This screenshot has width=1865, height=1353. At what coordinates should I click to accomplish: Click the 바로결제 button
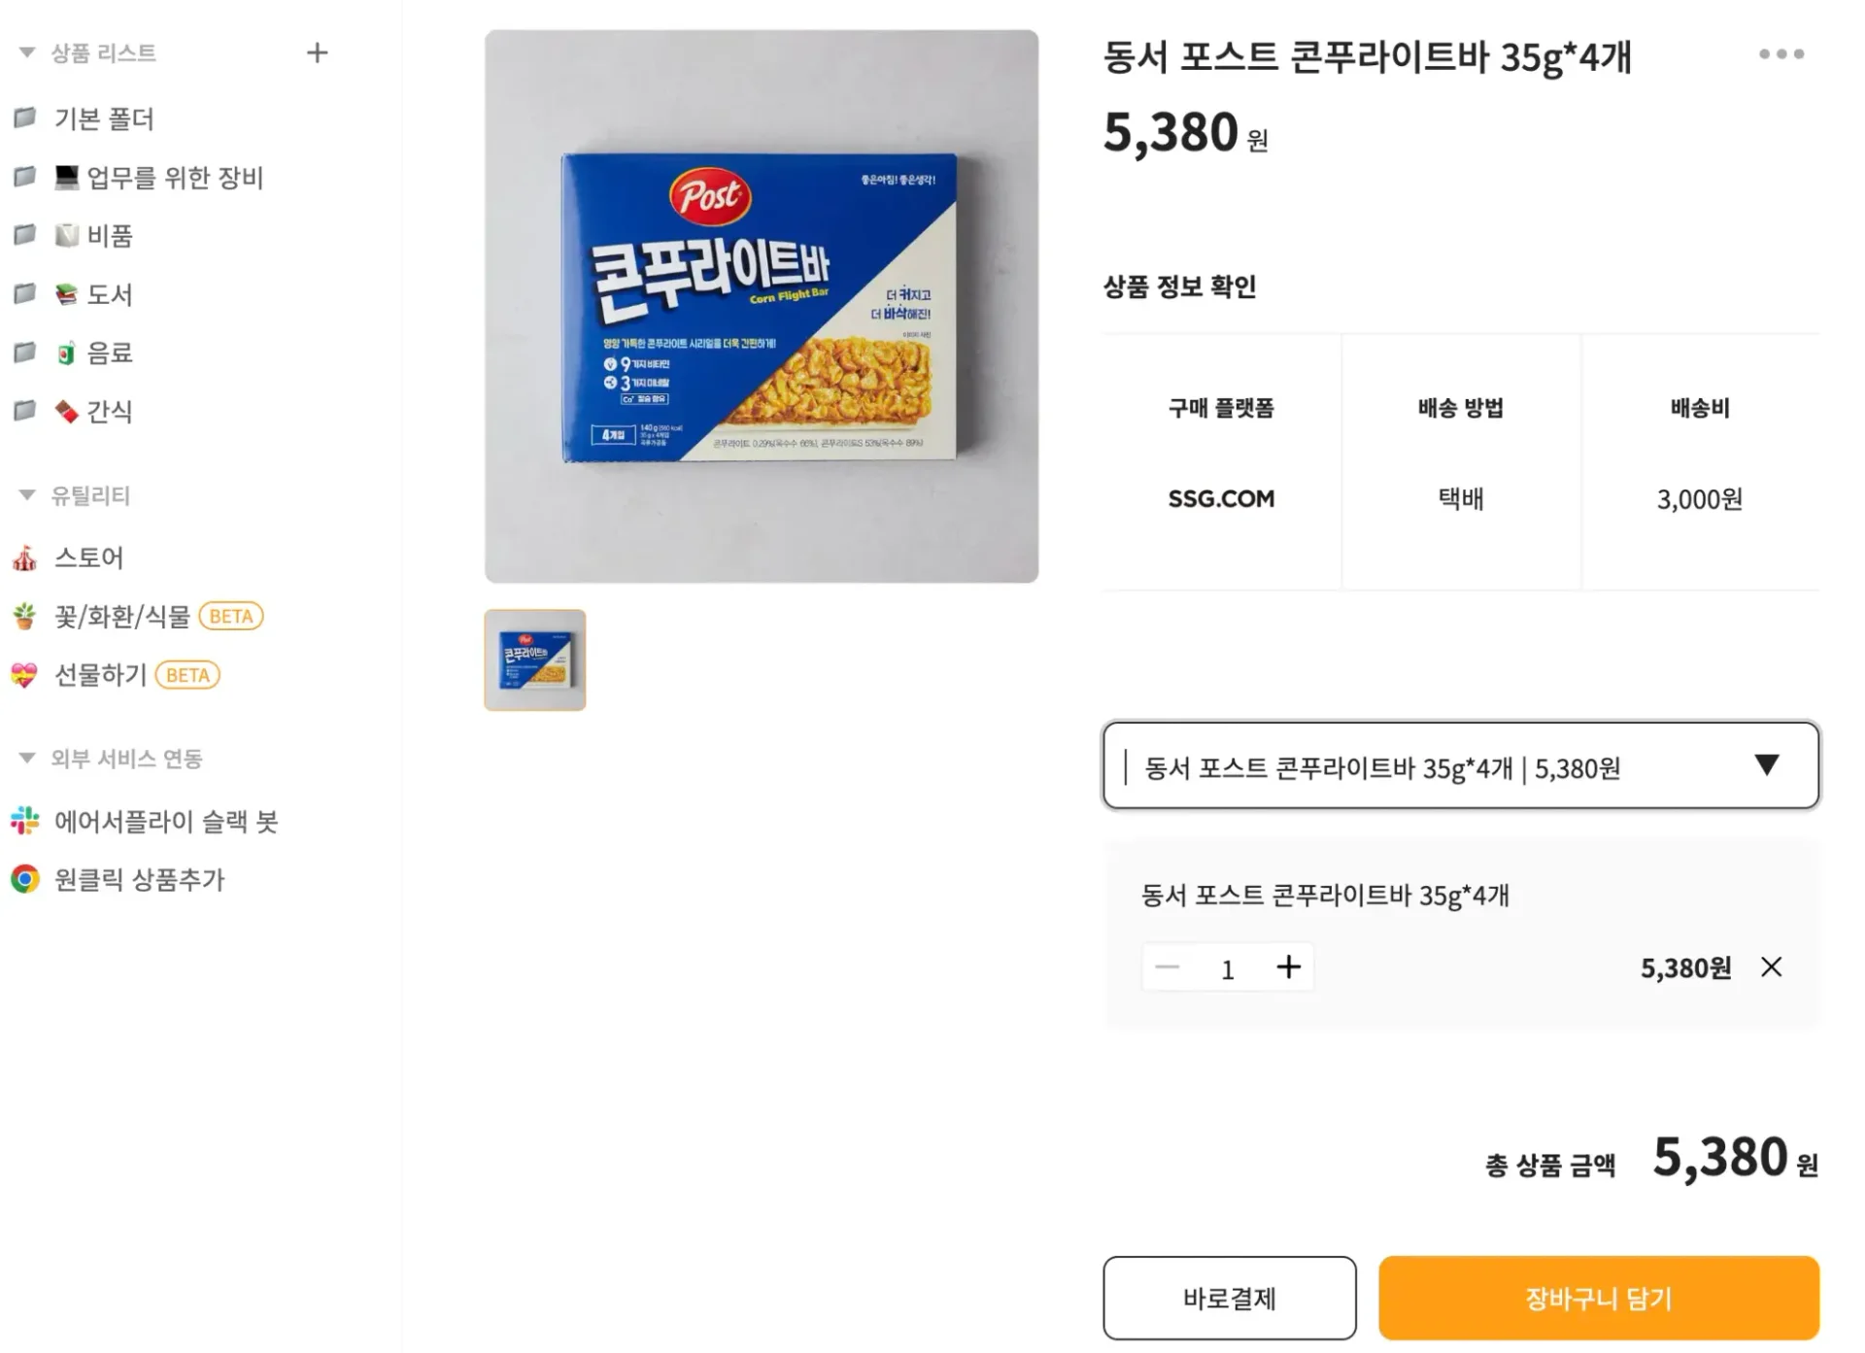click(x=1229, y=1298)
